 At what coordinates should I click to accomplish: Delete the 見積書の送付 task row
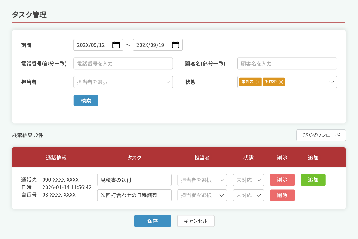click(282, 180)
